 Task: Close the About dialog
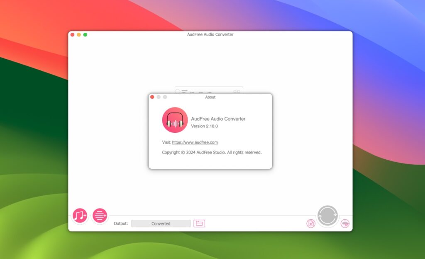click(x=153, y=97)
